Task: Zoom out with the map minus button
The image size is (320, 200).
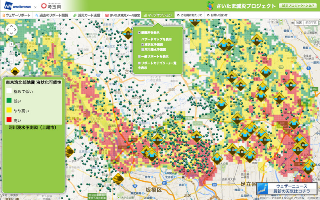Action: [11, 61]
